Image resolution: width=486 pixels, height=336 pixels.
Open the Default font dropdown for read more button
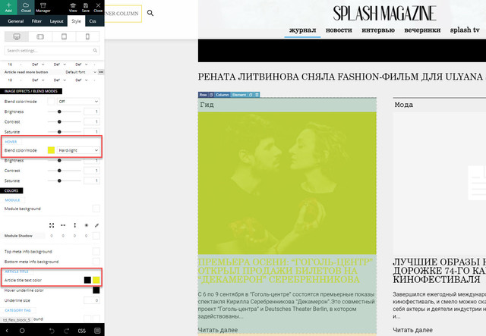[x=81, y=72]
